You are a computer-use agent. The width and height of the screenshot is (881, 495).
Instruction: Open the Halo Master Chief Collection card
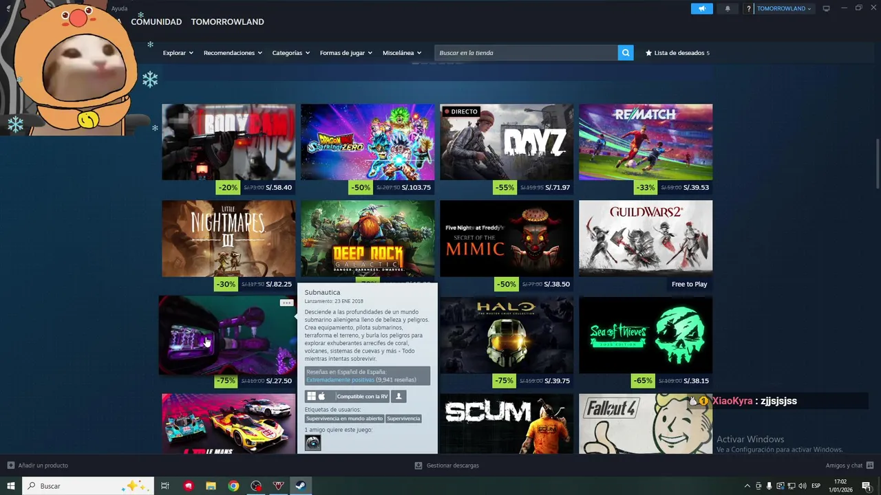tap(507, 335)
